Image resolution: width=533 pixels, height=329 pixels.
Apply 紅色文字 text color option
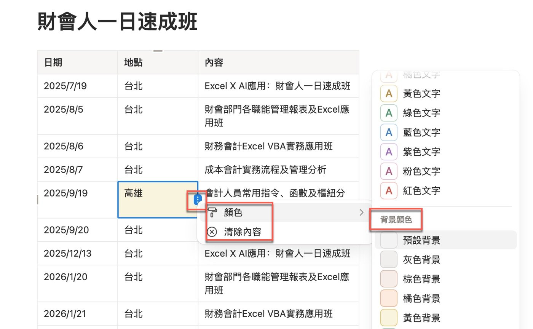[445, 190]
